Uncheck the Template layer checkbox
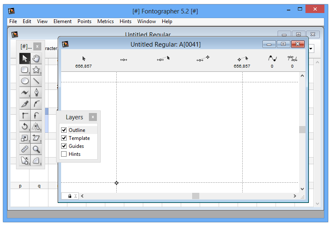The width and height of the screenshot is (332, 226). (x=64, y=138)
